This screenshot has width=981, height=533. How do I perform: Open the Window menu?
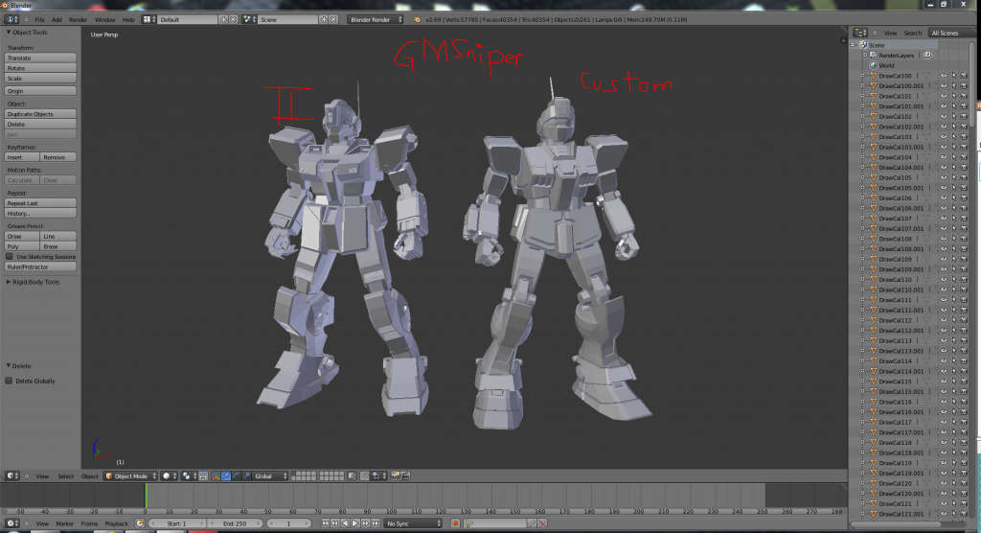104,19
